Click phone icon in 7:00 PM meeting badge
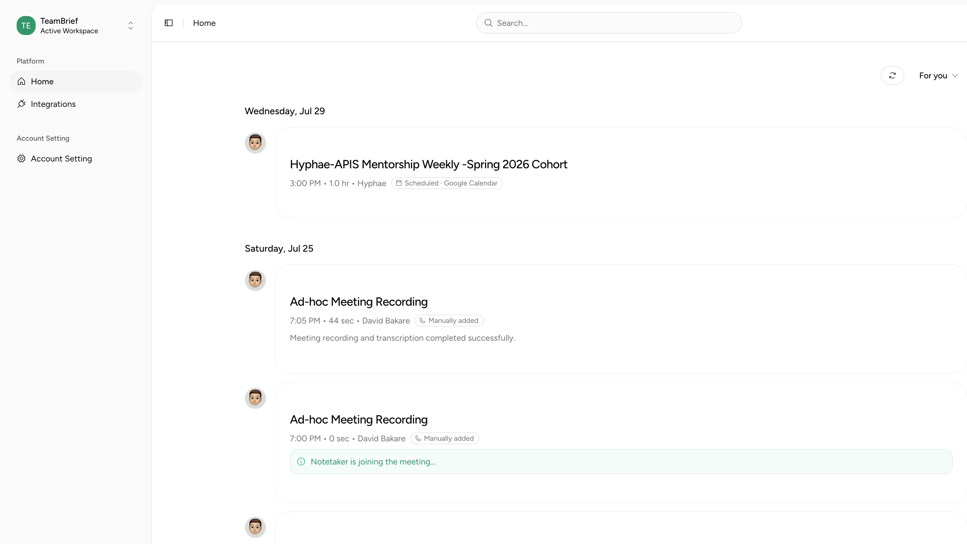Screen dimensions: 967x544 pyautogui.click(x=418, y=438)
